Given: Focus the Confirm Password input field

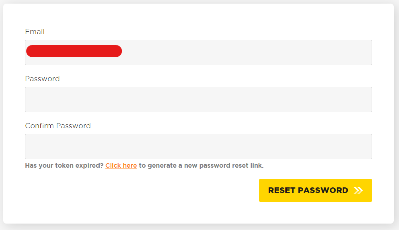Looking at the screenshot, I should coord(198,146).
